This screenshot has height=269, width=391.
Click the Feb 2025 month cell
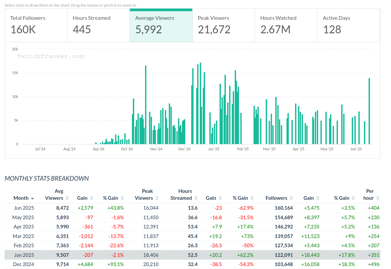pyautogui.click(x=24, y=245)
